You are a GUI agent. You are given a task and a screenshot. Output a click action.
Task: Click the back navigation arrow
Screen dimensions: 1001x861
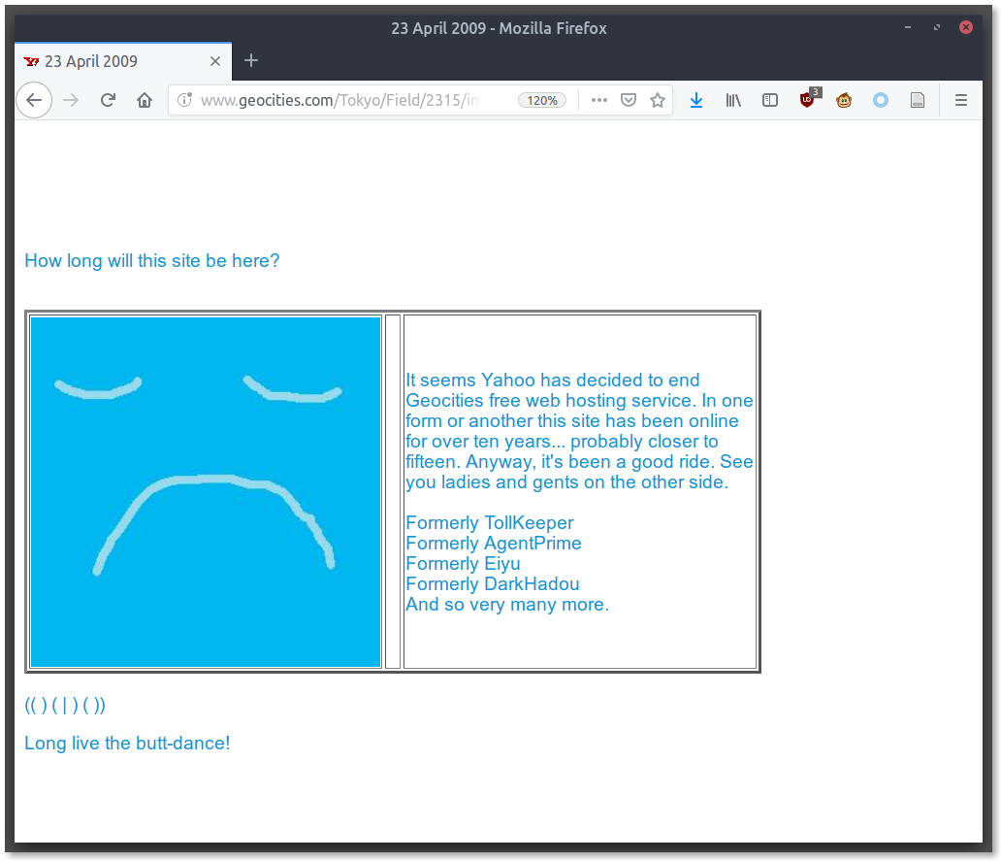(34, 100)
